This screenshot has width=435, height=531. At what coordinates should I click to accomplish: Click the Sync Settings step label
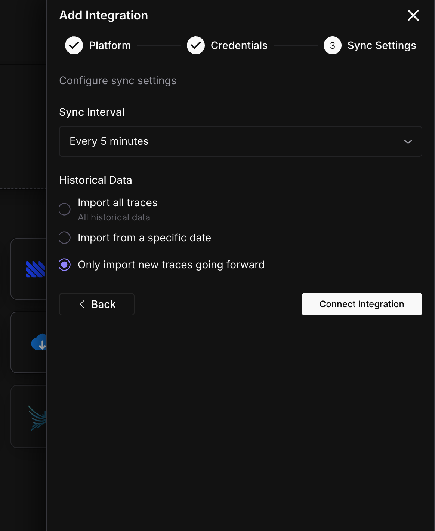[382, 45]
